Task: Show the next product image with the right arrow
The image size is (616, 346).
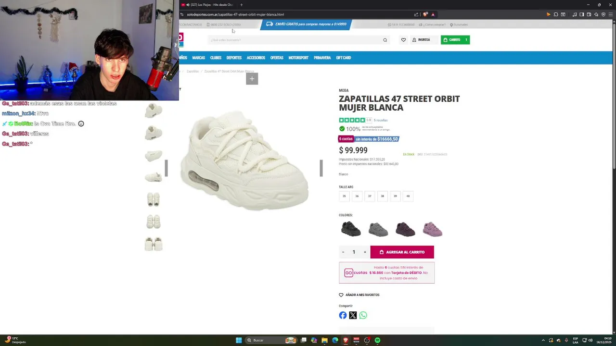Action: 321,168
